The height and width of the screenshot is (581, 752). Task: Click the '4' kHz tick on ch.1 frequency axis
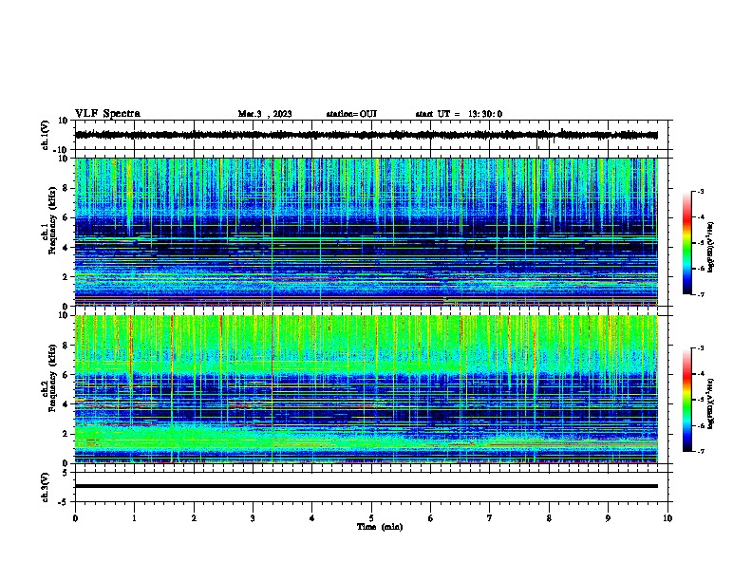coord(66,248)
